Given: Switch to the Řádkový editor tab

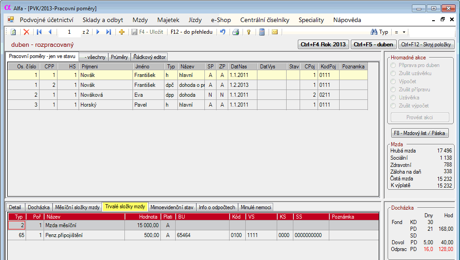Looking at the screenshot, I should pos(150,57).
